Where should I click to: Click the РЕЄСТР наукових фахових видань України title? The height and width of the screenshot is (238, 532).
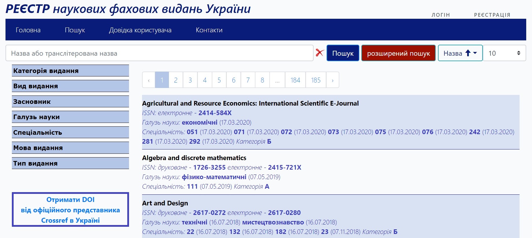[x=128, y=9]
